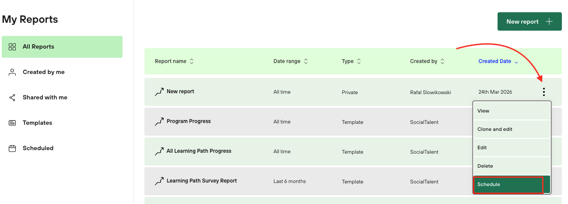Click the New report button
Viewport: 568px width, 204px height.
tap(529, 22)
